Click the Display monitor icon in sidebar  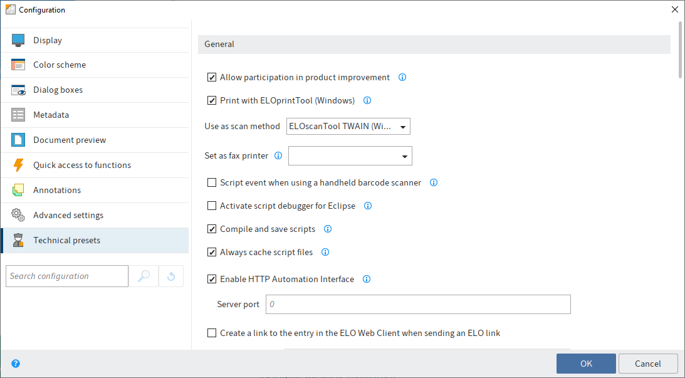pyautogui.click(x=18, y=40)
